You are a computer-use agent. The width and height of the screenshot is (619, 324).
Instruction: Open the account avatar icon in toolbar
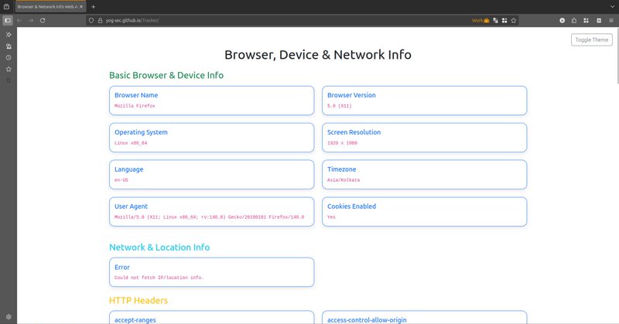pos(563,21)
